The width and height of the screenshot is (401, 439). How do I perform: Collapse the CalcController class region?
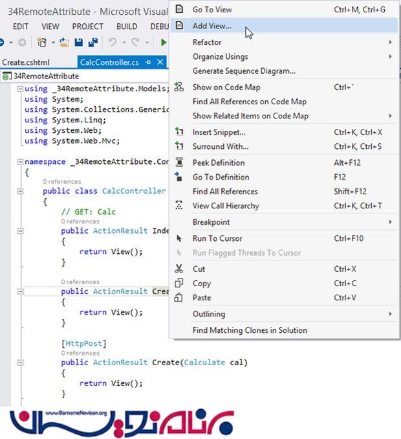click(x=20, y=191)
